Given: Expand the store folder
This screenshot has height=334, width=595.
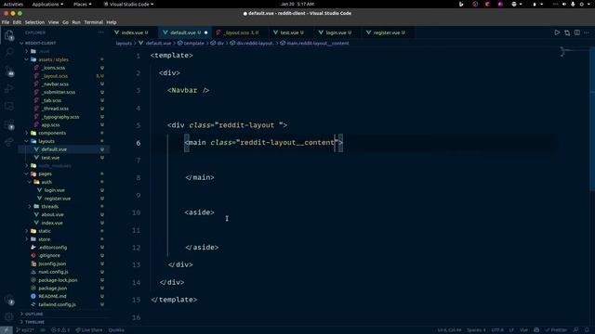Looking at the screenshot, I should (x=44, y=239).
